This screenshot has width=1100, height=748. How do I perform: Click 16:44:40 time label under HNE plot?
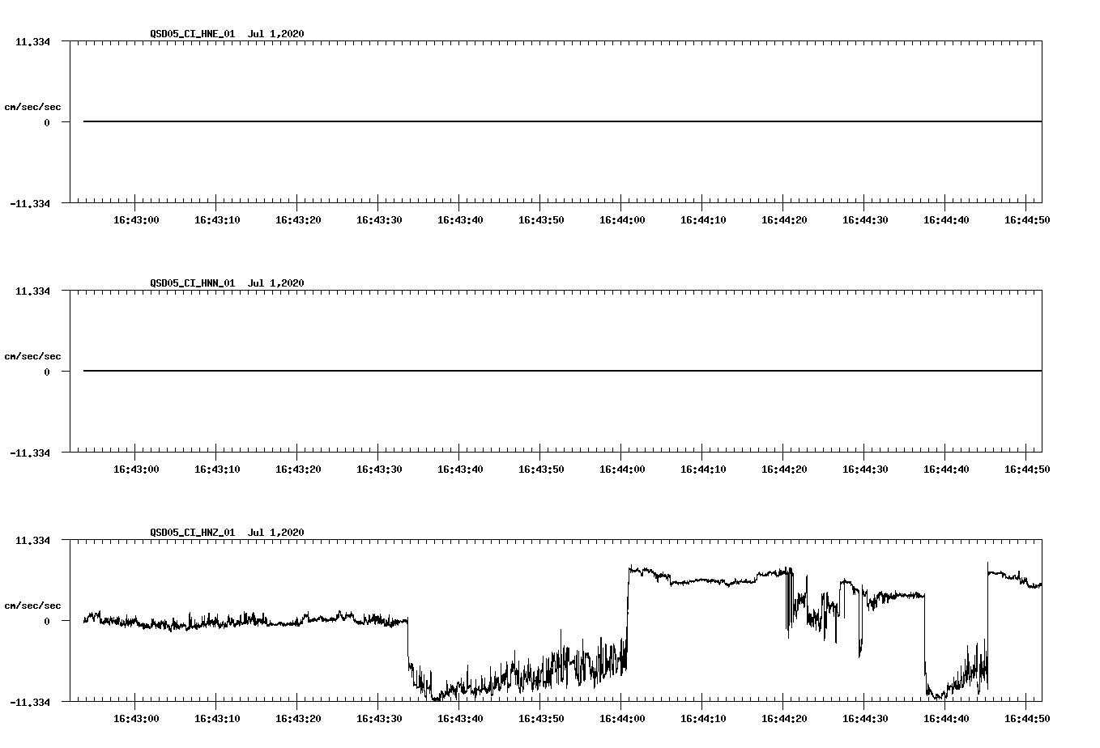pyautogui.click(x=946, y=220)
